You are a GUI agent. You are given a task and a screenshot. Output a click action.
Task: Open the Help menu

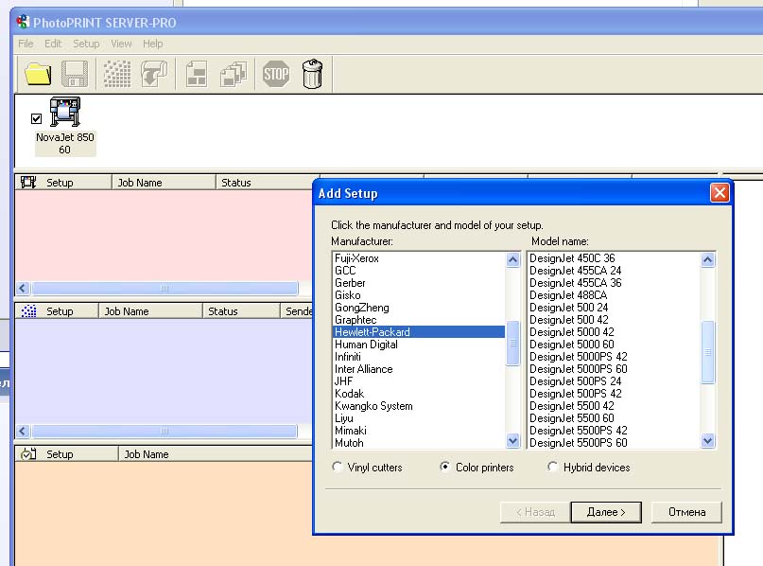153,44
